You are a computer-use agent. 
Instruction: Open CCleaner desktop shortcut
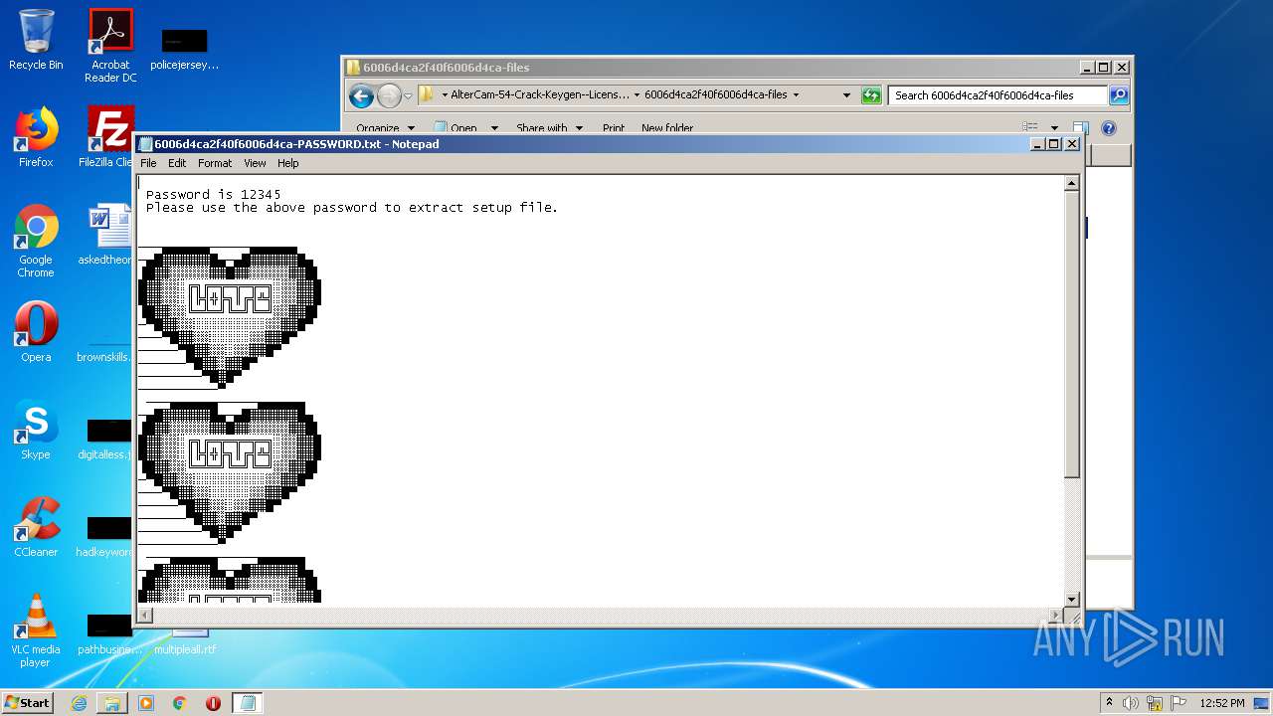(x=36, y=527)
